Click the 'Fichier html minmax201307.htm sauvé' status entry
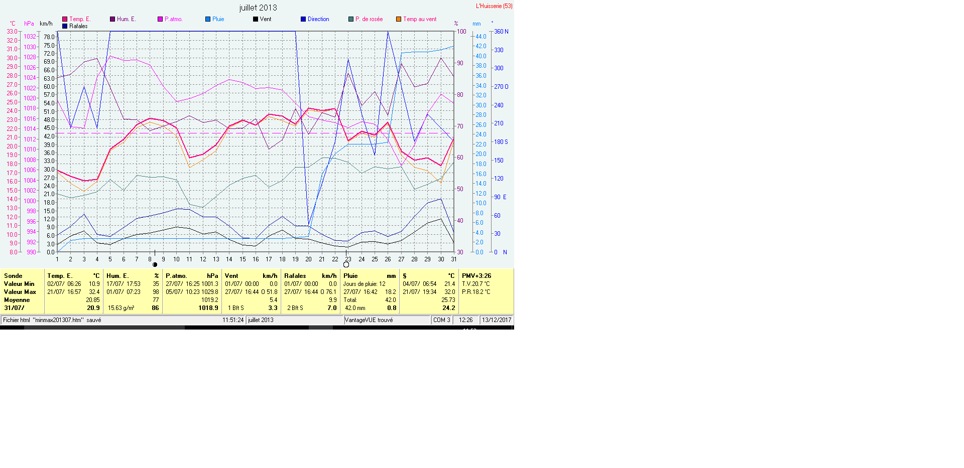Screen dimensions: 964x468 pyautogui.click(x=52, y=320)
